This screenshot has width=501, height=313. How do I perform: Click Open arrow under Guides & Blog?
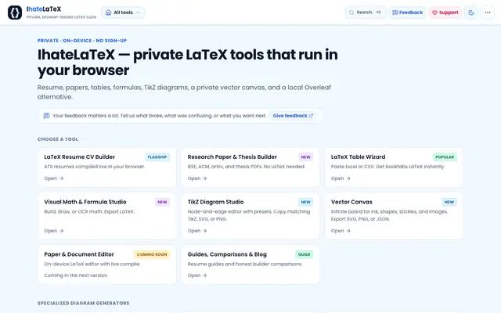197,275
